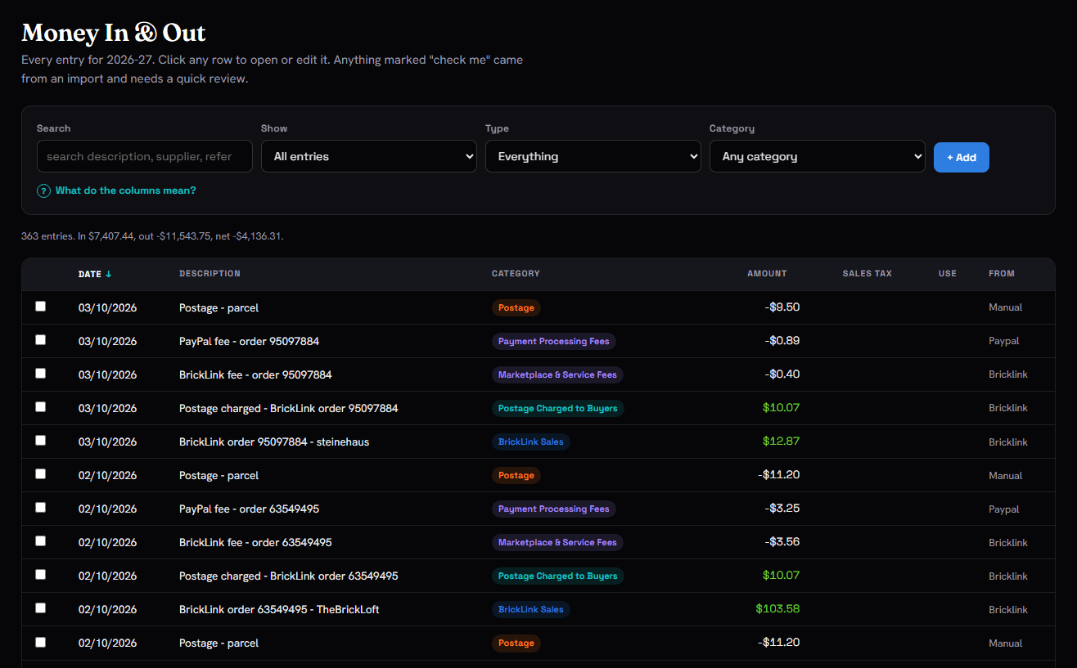
Task: Click the search description field
Action: [x=145, y=156]
